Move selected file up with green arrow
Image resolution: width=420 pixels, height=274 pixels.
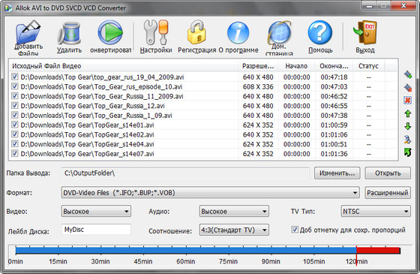(x=408, y=113)
